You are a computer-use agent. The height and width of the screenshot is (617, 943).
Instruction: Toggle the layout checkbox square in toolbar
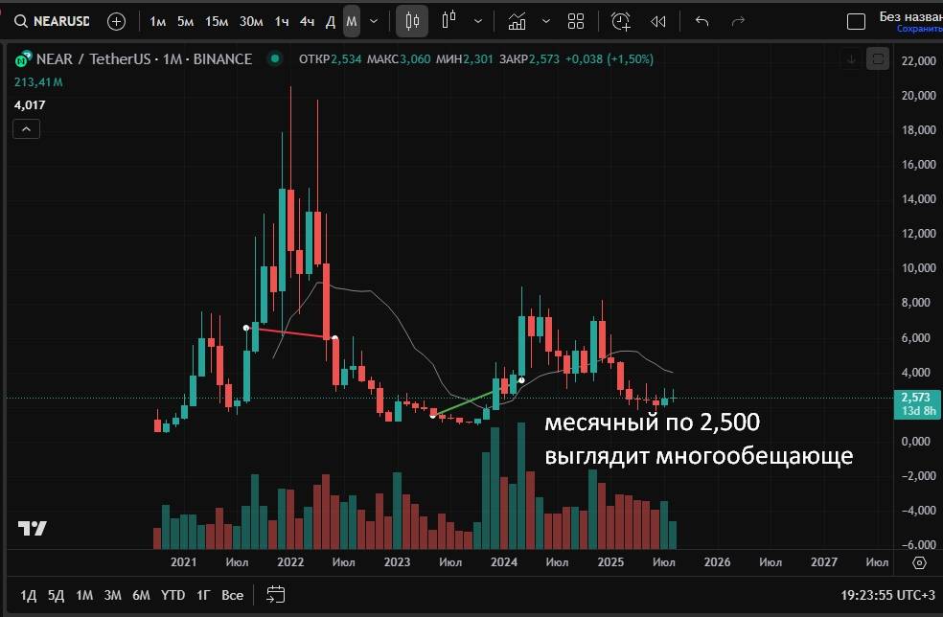click(857, 21)
